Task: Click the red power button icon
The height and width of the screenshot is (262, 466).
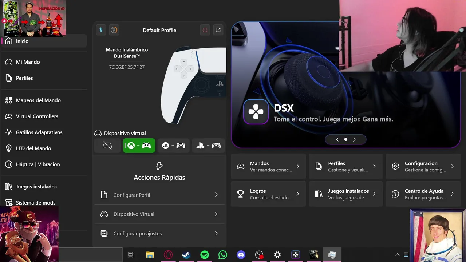Action: (x=205, y=30)
